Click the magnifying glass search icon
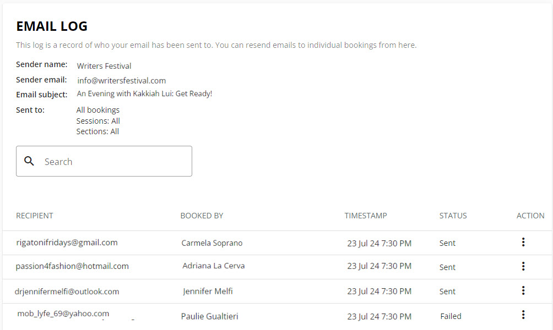Image resolution: width=553 pixels, height=330 pixels. 29,161
